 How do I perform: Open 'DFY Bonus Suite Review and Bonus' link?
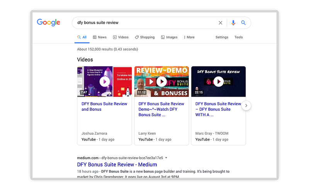click(104, 106)
